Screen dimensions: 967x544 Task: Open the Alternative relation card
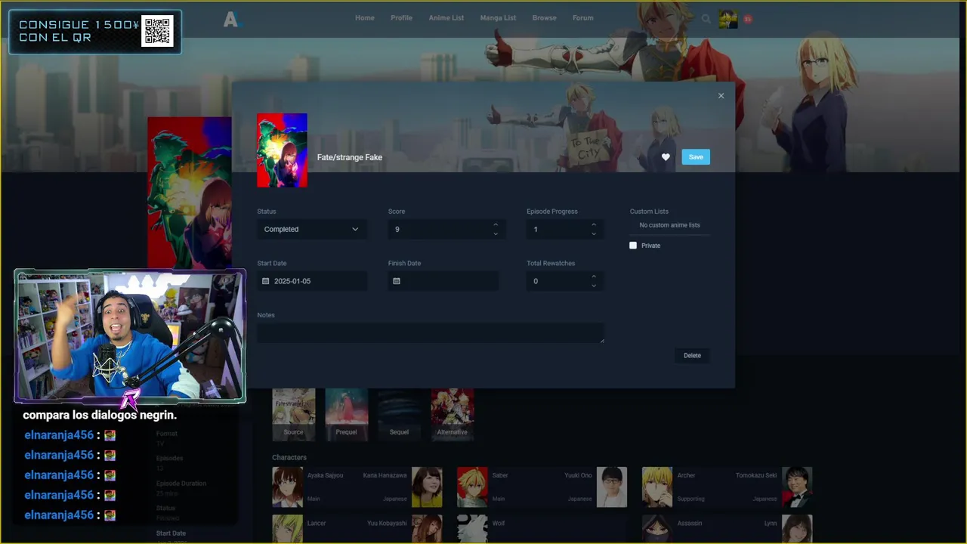pos(453,414)
